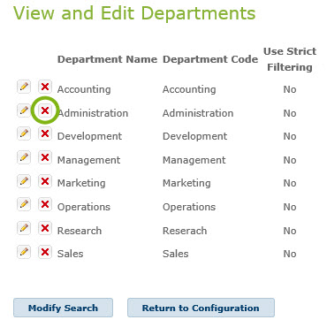Viewport: 327px width, 335px height.
Task: Click strict filtering No for Accounting
Action: (x=290, y=89)
